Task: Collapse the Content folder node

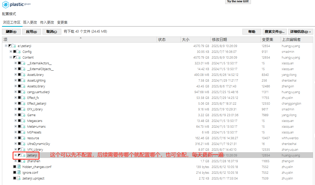Action: 11,57
